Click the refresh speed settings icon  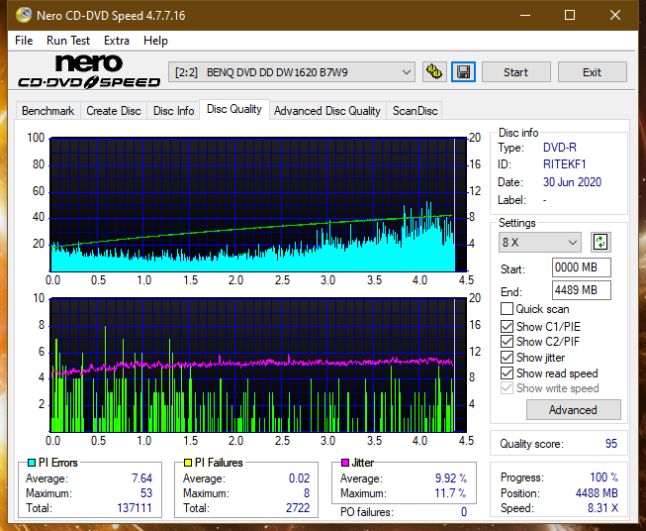(600, 242)
